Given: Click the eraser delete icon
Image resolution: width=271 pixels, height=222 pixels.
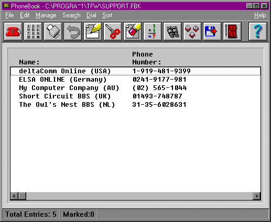Looking at the screenshot, I should 133,31.
